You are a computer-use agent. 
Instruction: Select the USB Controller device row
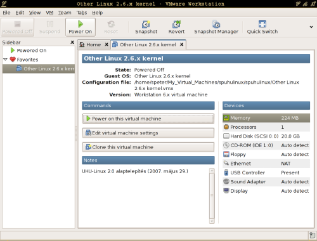pyautogui.click(x=266, y=173)
